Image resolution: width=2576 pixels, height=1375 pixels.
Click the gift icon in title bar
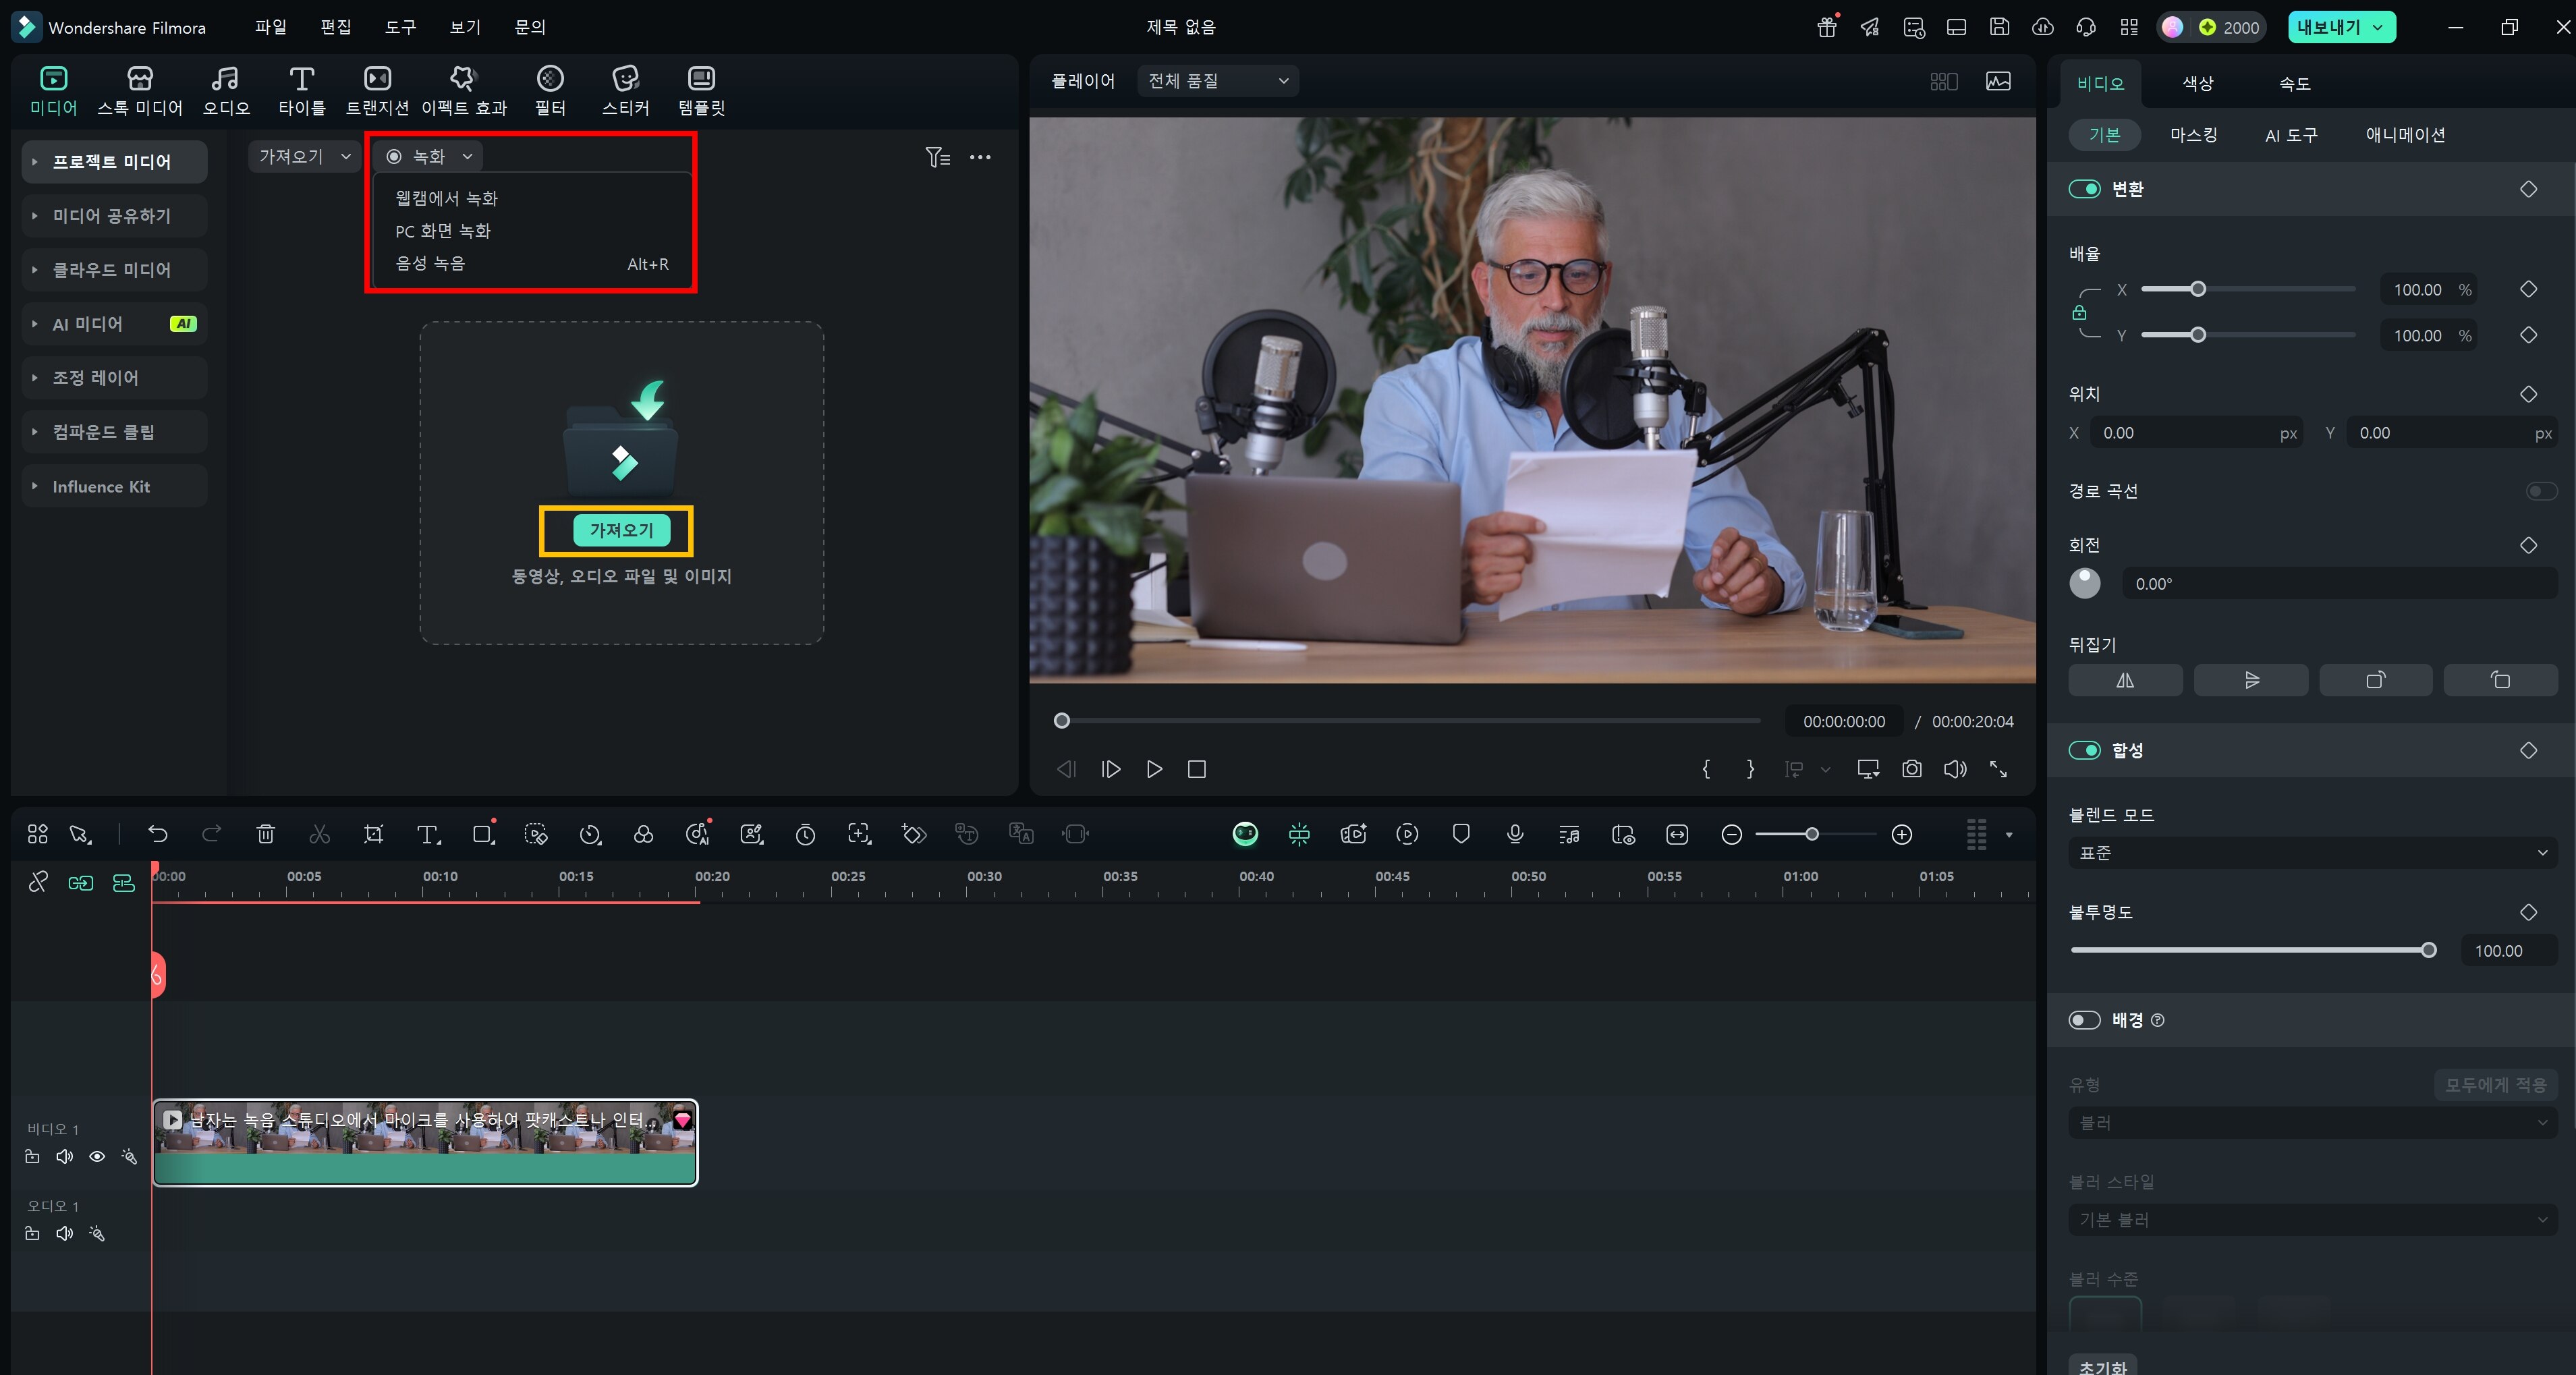[1827, 27]
